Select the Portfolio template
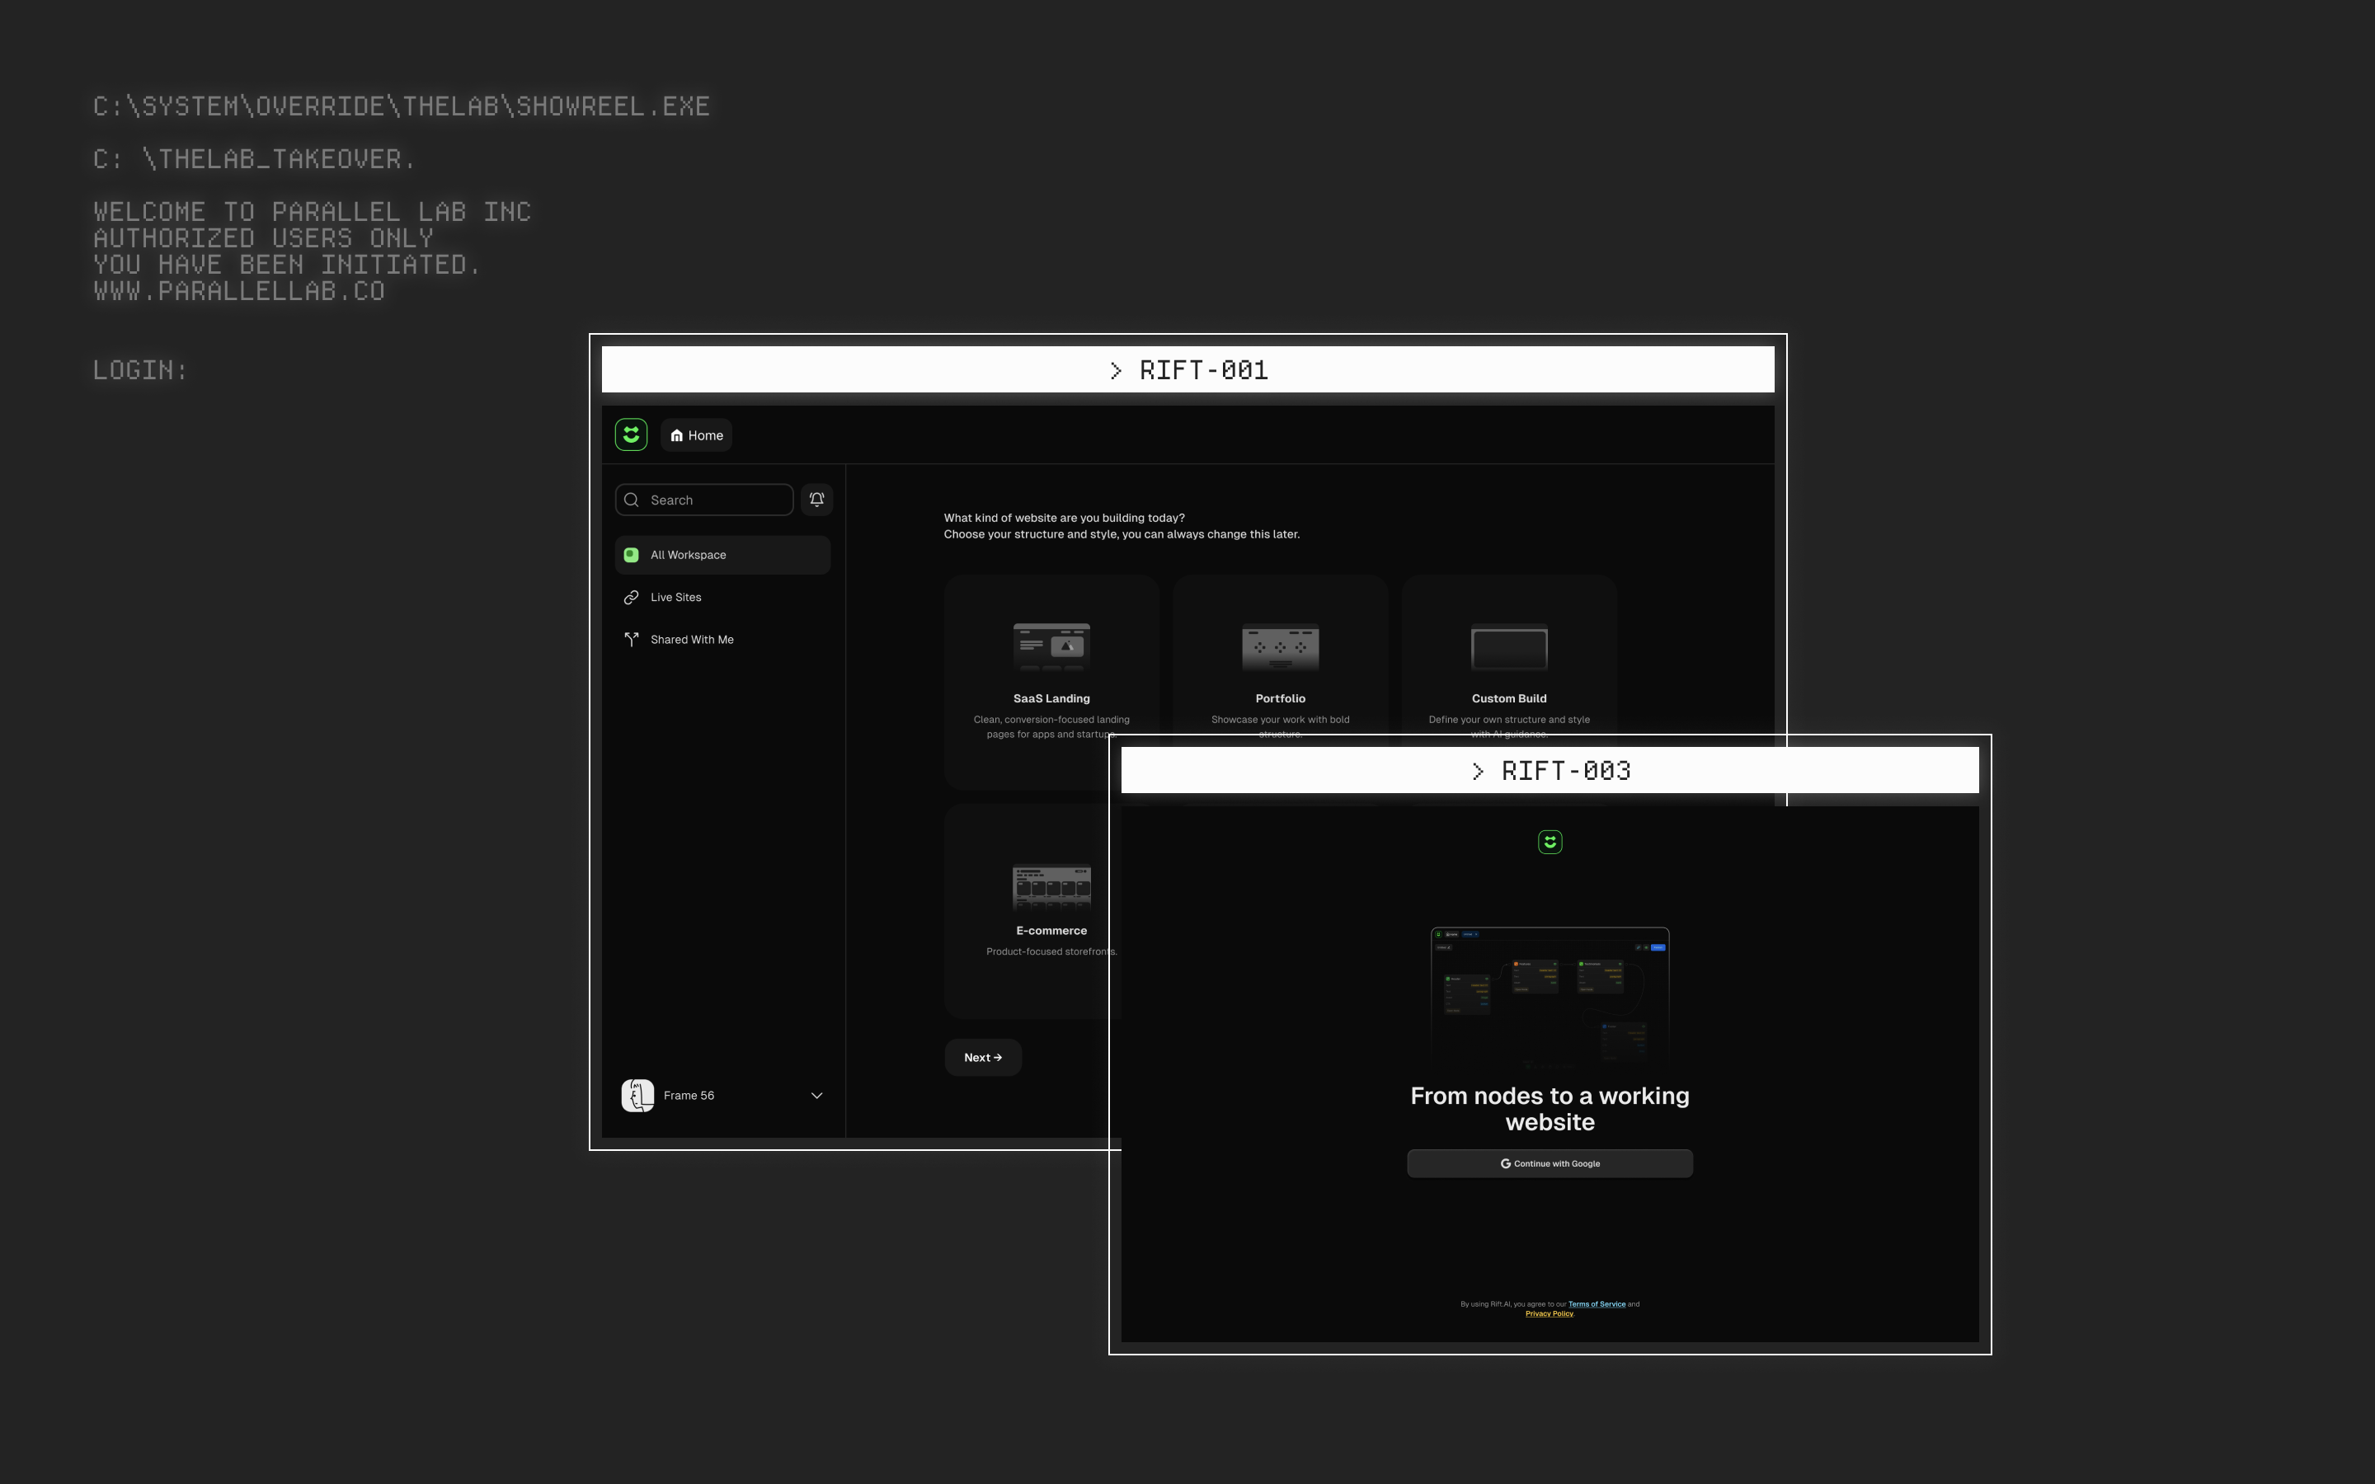The image size is (2375, 1484). pos(1280,677)
